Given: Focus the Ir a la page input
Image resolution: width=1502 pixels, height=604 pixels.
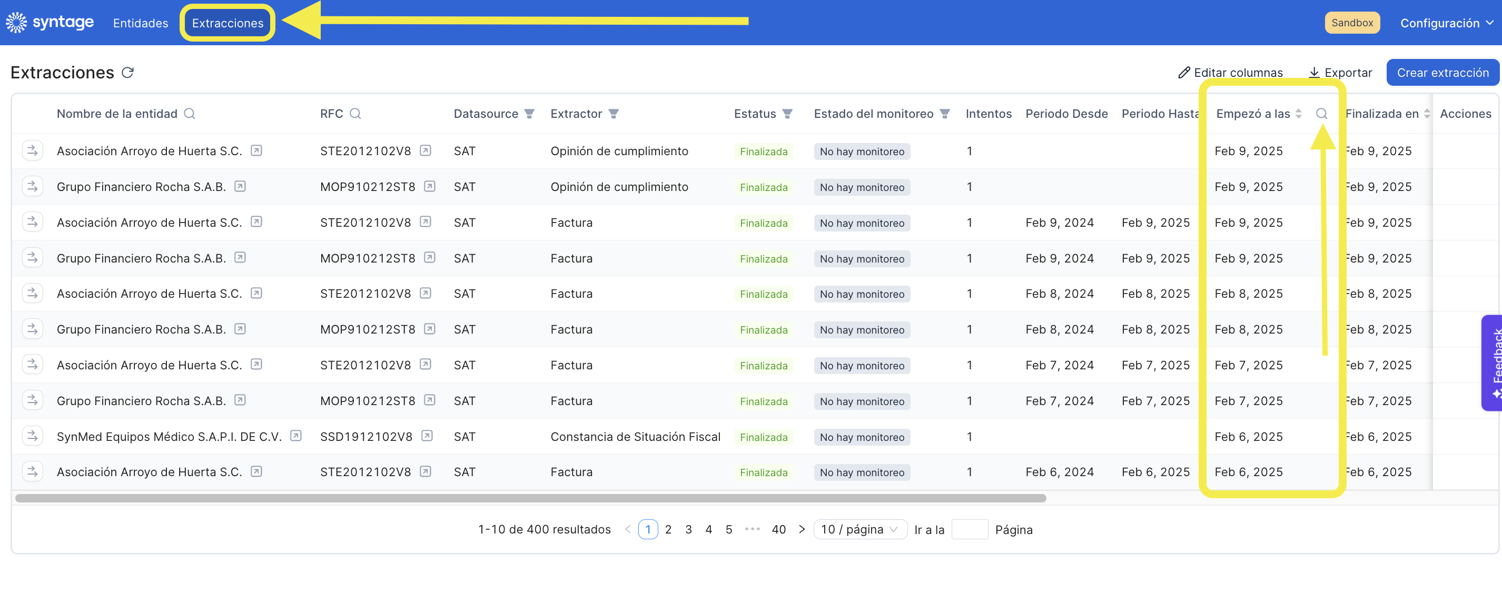Looking at the screenshot, I should [970, 529].
